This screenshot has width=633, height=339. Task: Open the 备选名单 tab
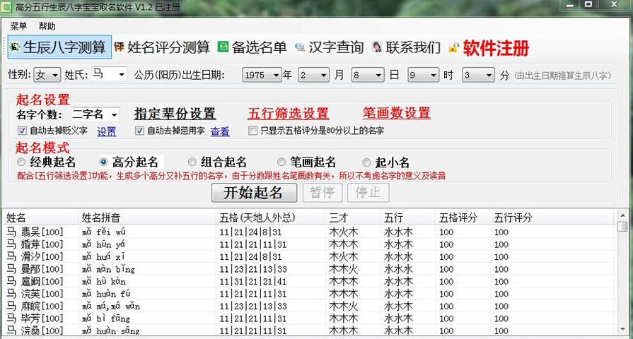point(252,47)
